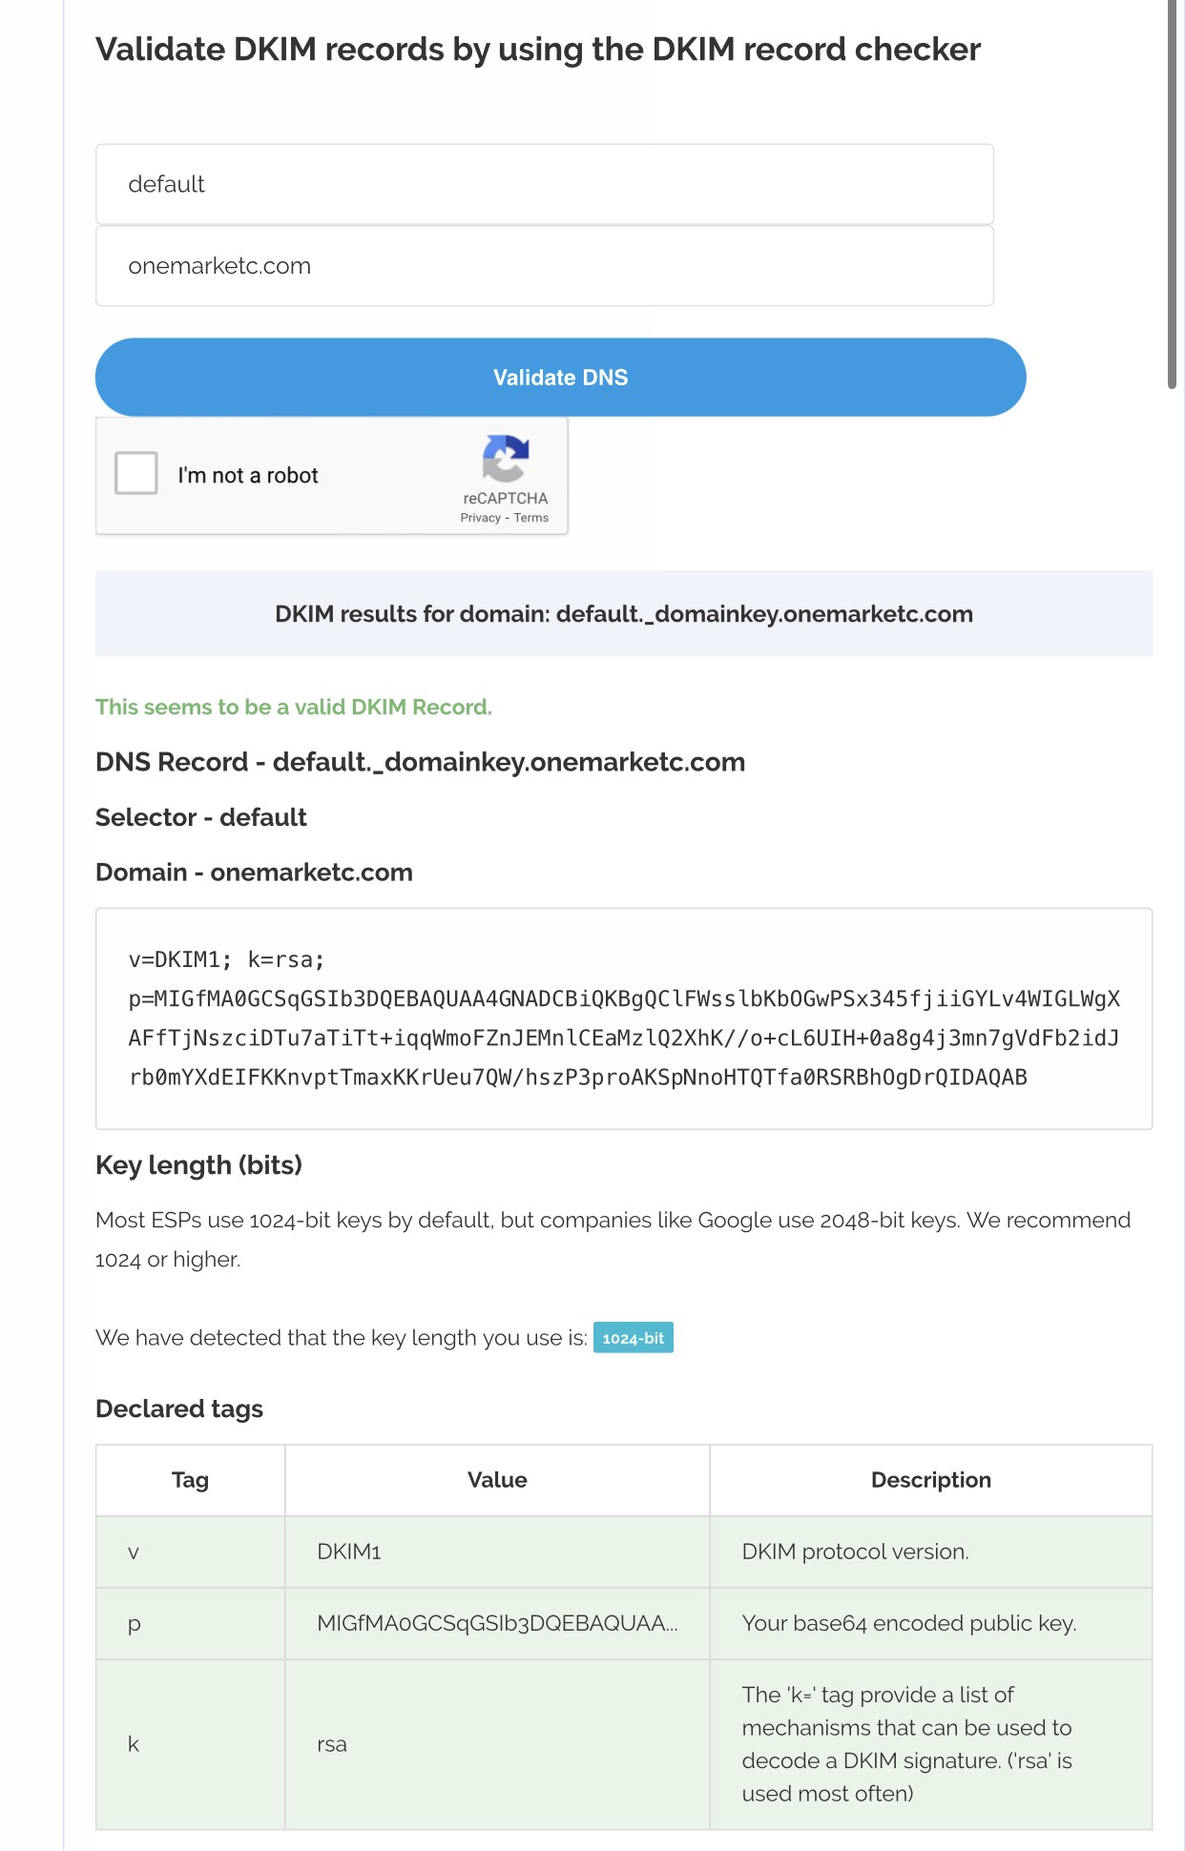1185x1851 pixels.
Task: Click the Value column header
Action: 496,1479
